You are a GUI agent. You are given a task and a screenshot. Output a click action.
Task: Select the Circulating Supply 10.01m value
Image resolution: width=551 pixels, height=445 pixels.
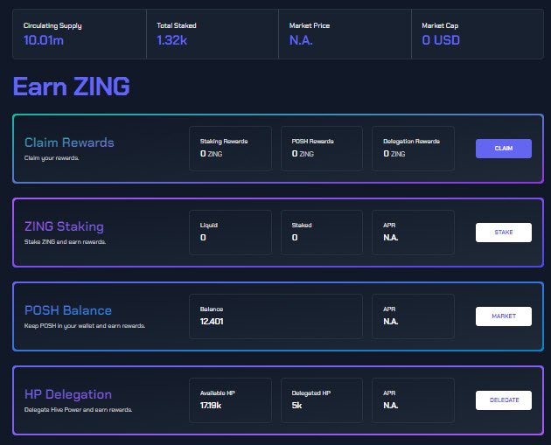pyautogui.click(x=44, y=40)
